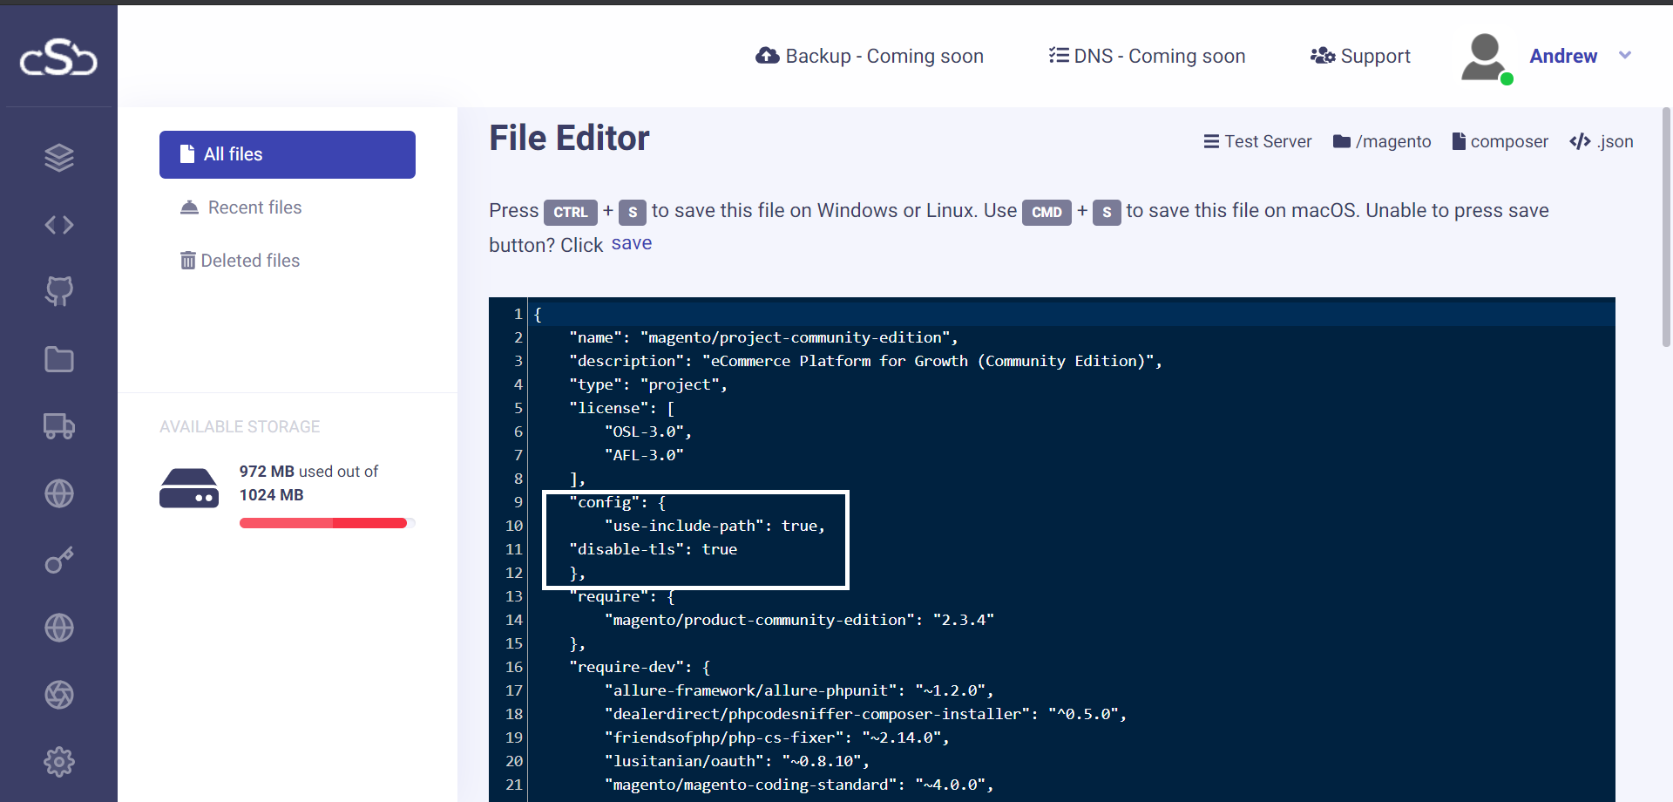Click the /magento folder breadcrumb
Screen dimensions: 1673x802
[x=1382, y=142]
